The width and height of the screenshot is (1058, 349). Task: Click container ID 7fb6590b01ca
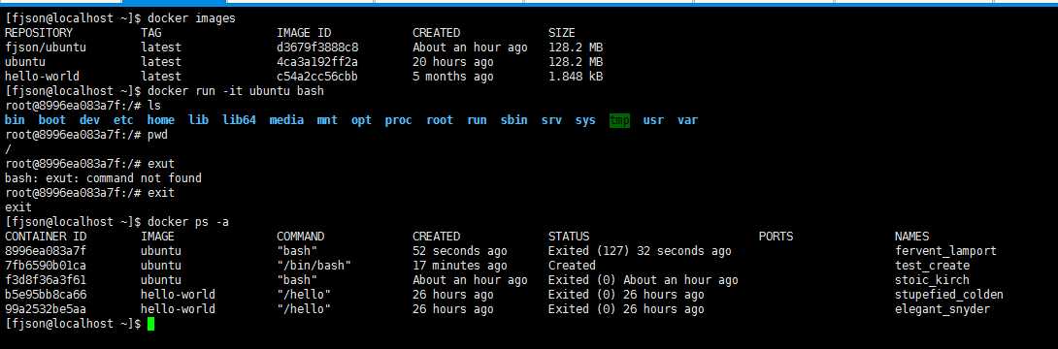[46, 266]
